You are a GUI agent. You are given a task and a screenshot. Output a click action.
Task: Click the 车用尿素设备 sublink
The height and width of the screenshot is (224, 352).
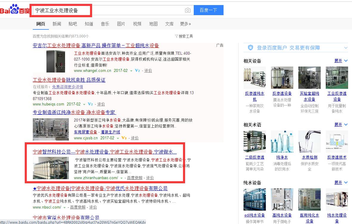(x=86, y=132)
